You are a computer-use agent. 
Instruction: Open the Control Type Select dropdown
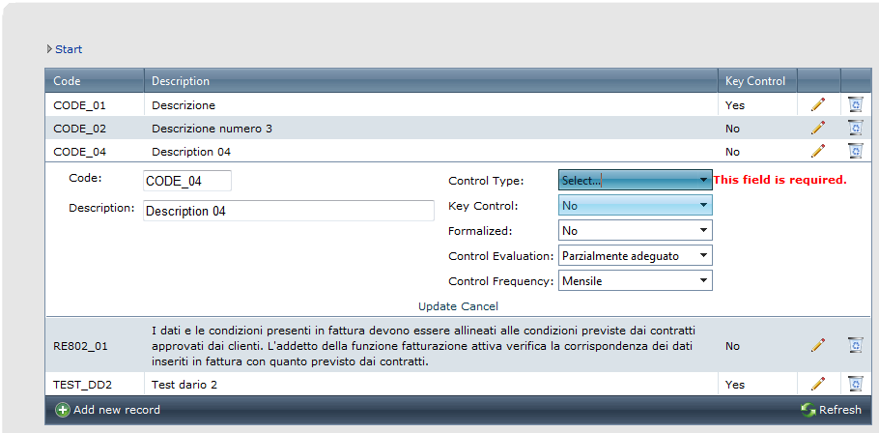point(636,180)
